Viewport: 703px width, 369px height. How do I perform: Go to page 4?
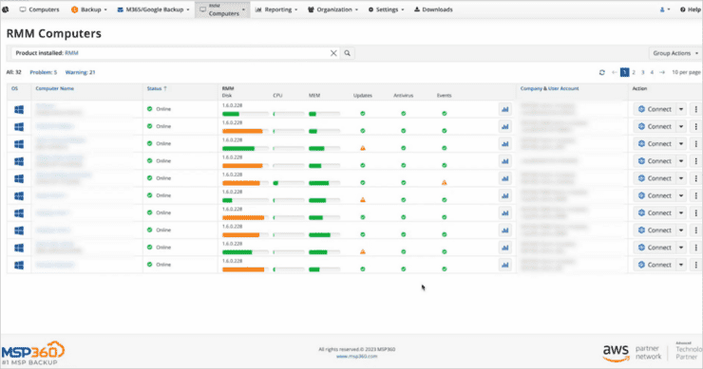tap(652, 72)
